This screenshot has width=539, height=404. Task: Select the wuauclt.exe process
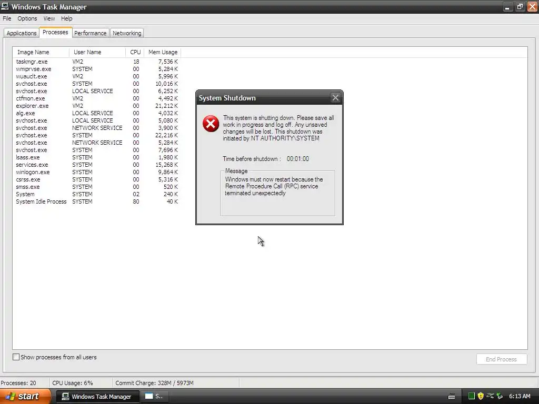click(x=97, y=76)
